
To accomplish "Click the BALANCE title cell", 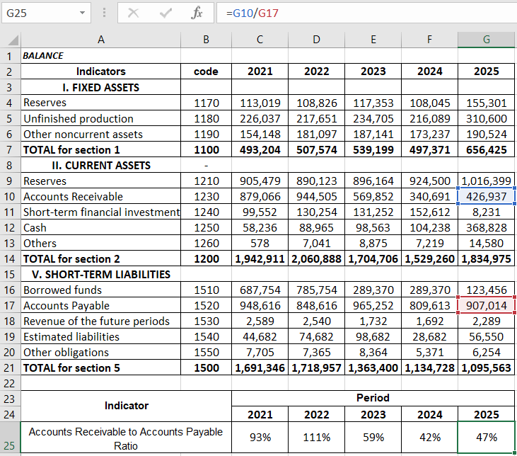I will coord(100,55).
